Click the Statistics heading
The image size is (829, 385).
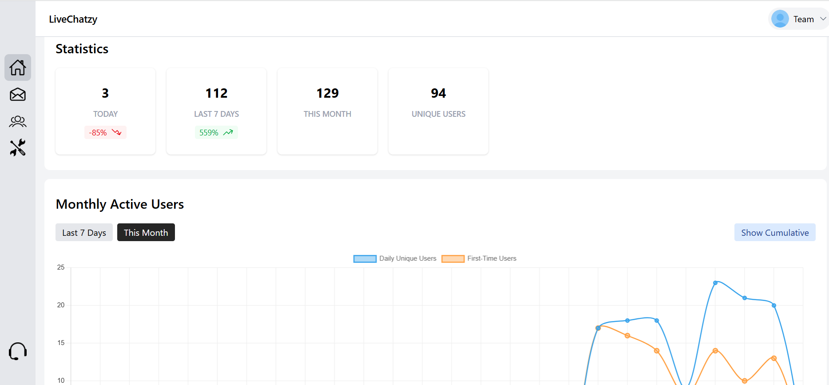82,49
